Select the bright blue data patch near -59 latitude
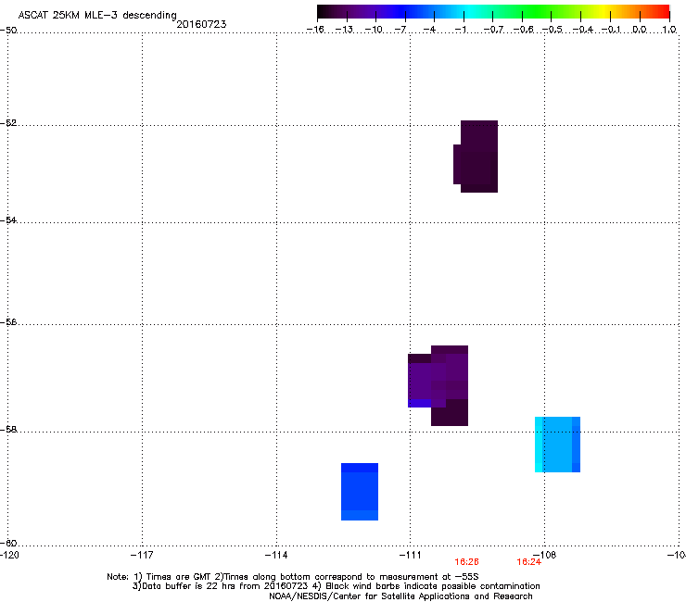686x602 pixels. point(360,492)
